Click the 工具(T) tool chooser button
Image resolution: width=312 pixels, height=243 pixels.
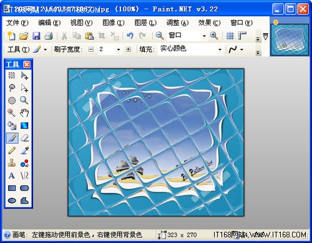tap(18, 49)
